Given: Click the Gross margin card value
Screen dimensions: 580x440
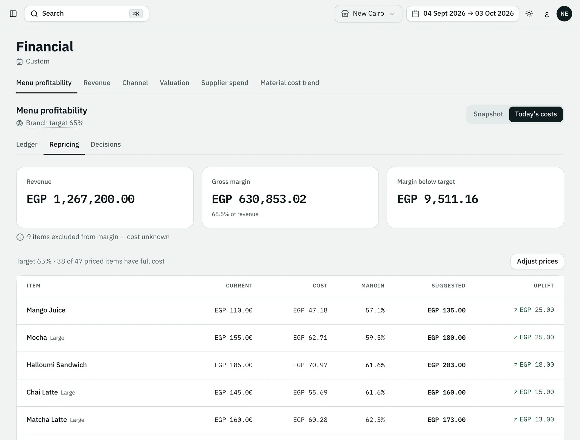Looking at the screenshot, I should (x=259, y=199).
